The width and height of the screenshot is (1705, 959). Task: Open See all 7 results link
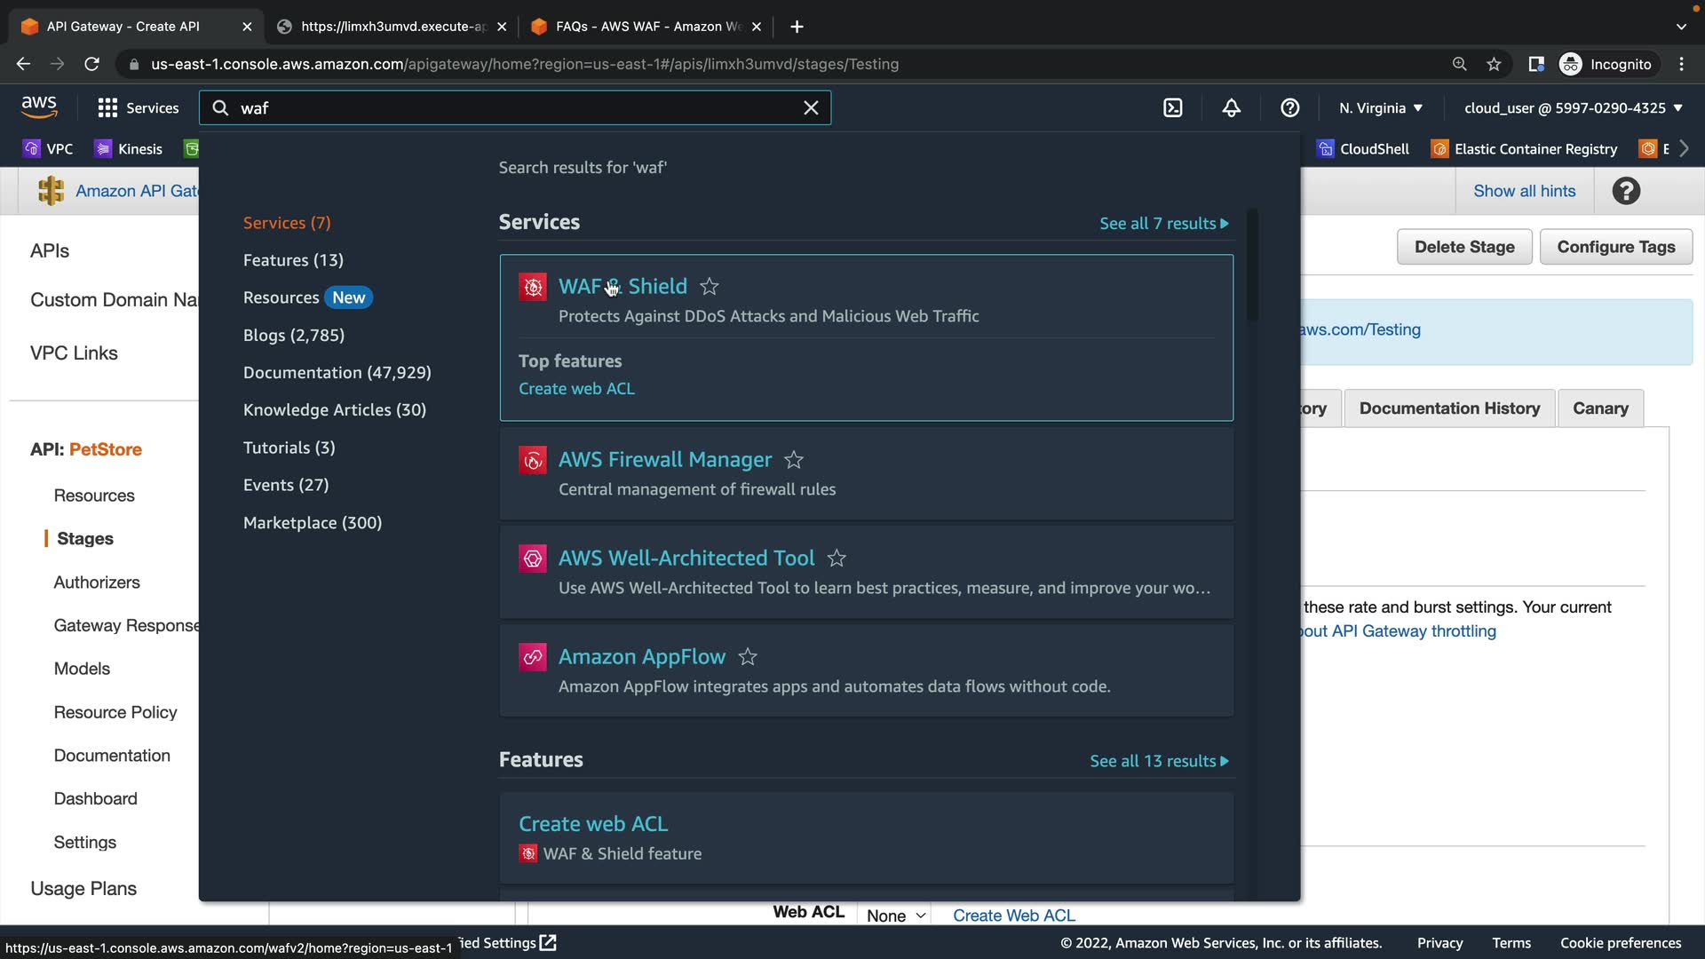(1163, 224)
